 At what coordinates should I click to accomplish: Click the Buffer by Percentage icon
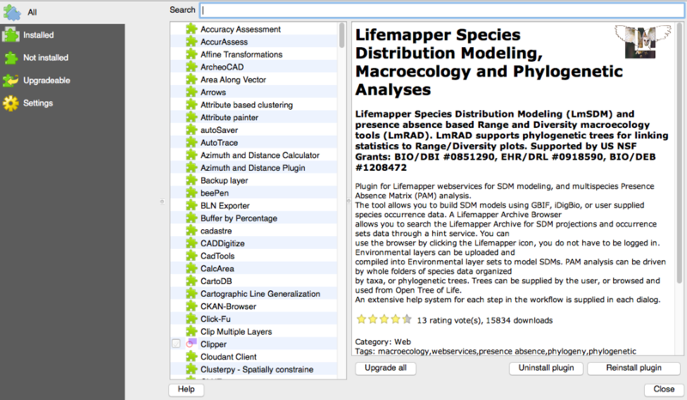tap(192, 218)
